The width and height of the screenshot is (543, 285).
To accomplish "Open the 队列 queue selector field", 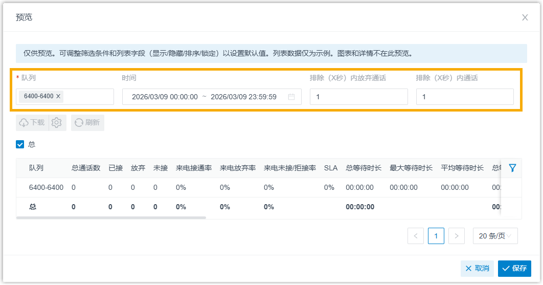I will point(87,97).
